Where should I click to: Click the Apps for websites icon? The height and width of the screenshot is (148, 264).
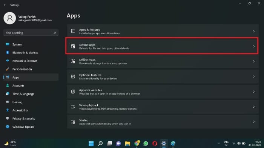(73, 92)
